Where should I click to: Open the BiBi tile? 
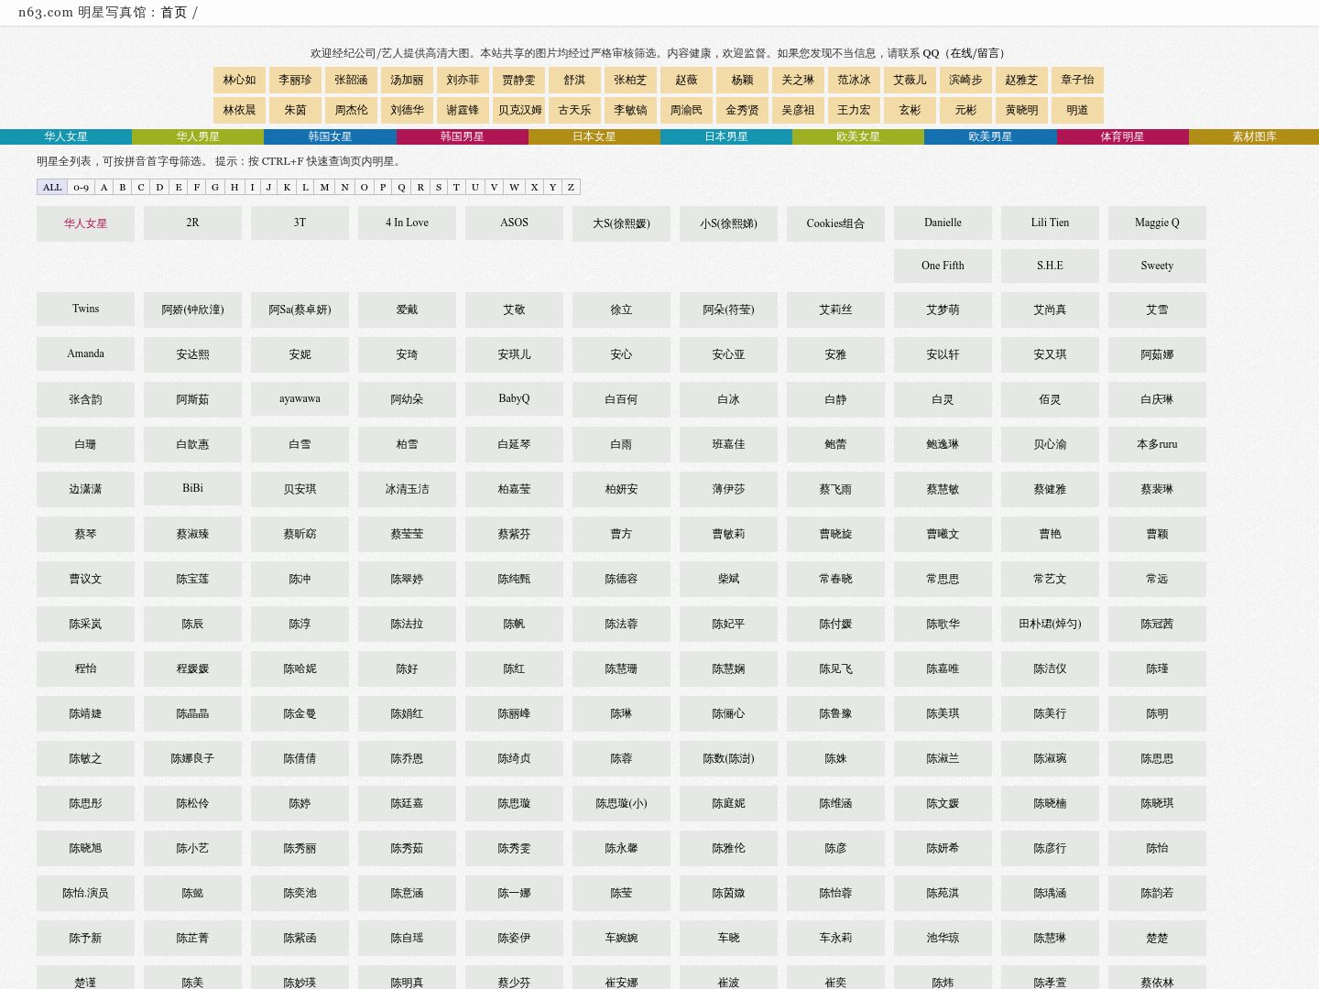(192, 488)
